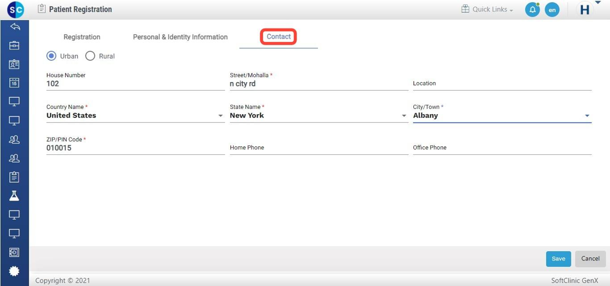The image size is (610, 286).
Task: Click the gift box icon beside Quick Links
Action: [465, 9]
